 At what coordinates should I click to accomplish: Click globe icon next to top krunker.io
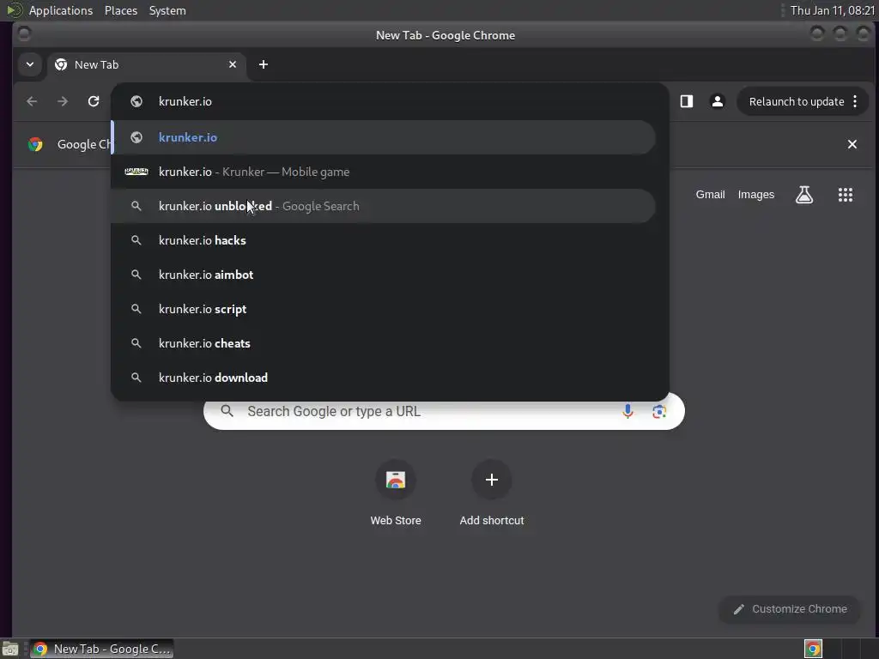coord(136,101)
